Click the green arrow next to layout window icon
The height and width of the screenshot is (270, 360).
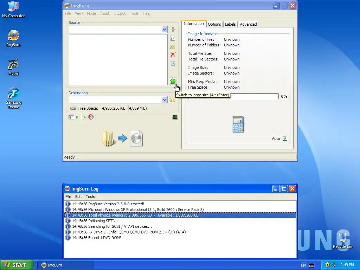(77, 117)
